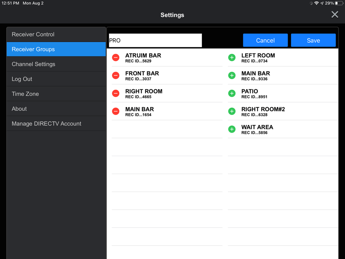The image size is (345, 259).
Task: Tap the location arrow status icon
Action: 322,3
